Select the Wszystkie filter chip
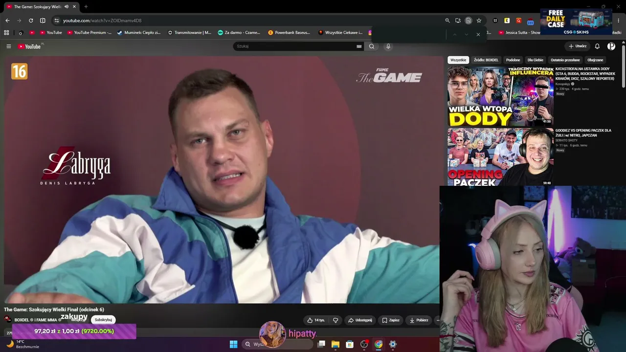This screenshot has width=626, height=352. coord(458,60)
